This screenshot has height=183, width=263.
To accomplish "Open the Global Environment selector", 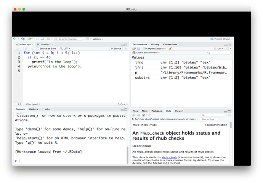I will [x=146, y=53].
